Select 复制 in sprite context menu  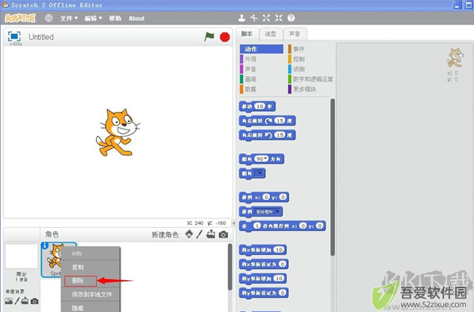point(91,267)
